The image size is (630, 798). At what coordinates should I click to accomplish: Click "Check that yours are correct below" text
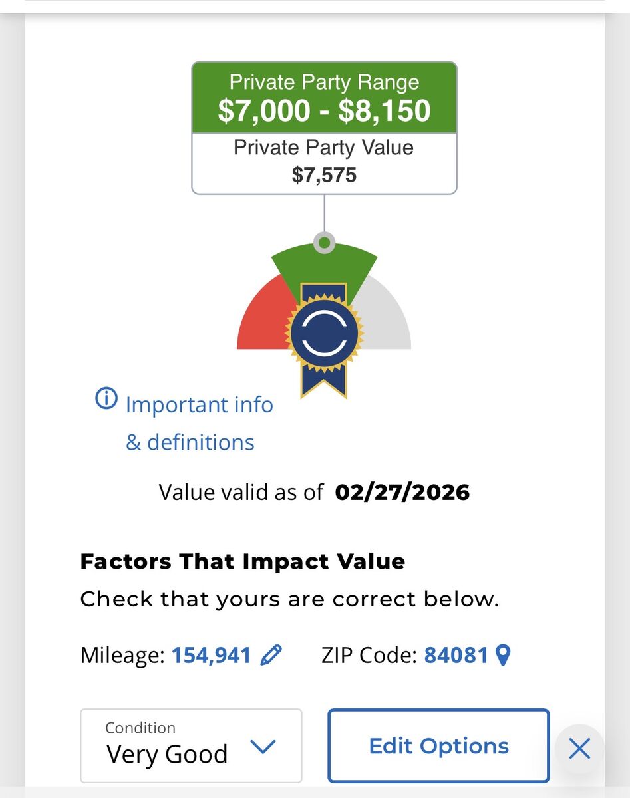[x=289, y=599]
